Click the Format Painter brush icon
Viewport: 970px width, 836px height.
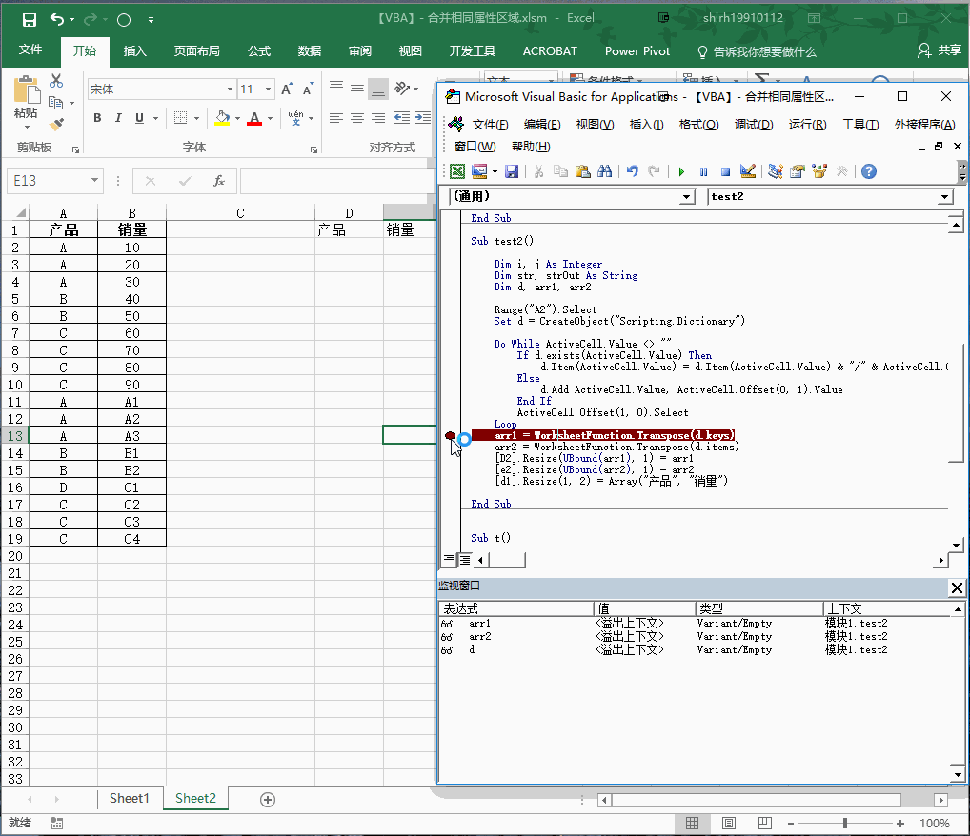[56, 123]
